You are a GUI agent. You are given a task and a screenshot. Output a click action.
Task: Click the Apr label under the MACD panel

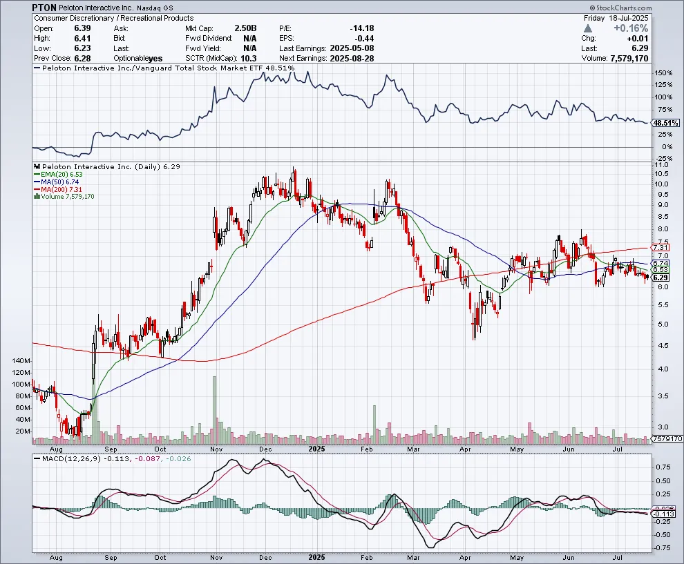coord(465,558)
